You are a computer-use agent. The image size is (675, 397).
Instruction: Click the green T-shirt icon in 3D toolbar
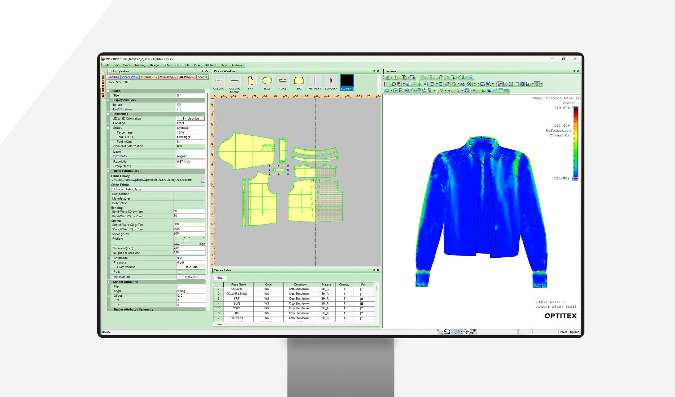coord(537,84)
